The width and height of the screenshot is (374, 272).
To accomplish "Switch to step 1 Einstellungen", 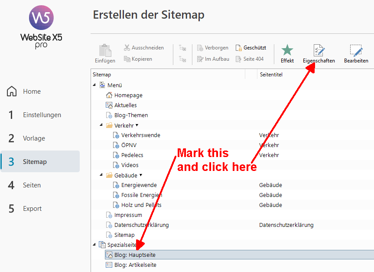I will 42,115.
